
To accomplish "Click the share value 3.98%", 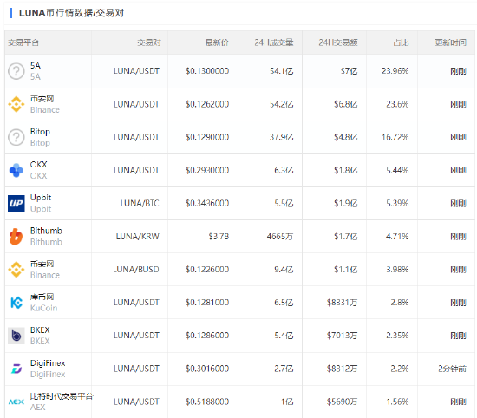I will tap(397, 270).
